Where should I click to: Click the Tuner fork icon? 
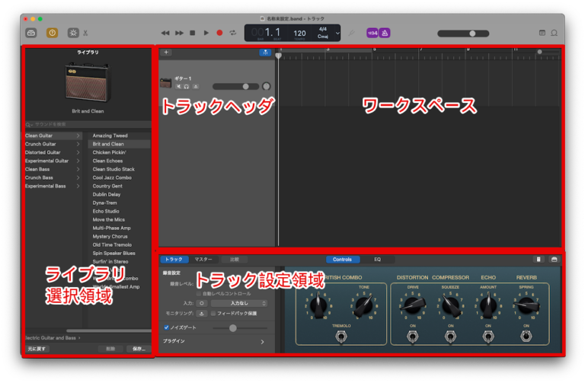[351, 34]
